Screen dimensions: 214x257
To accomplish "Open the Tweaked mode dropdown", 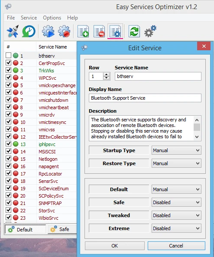I will click(x=176, y=215).
